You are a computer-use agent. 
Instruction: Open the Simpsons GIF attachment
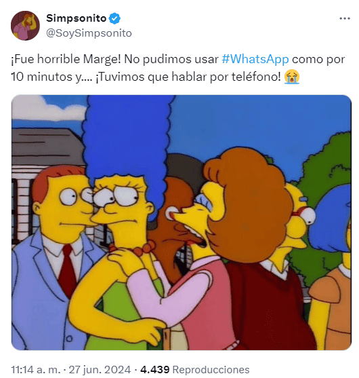[182, 223]
